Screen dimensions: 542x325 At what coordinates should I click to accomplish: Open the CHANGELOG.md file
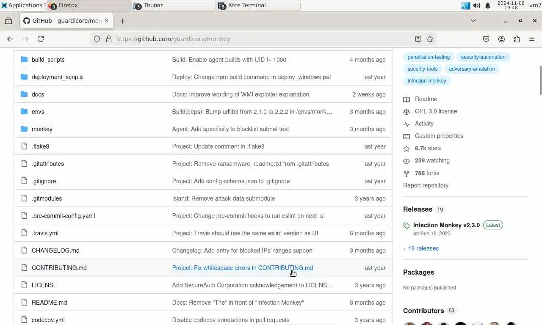pyautogui.click(x=55, y=251)
